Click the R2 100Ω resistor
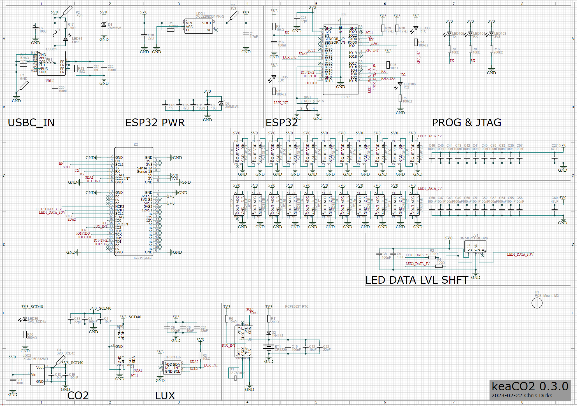Image resolution: width=577 pixels, height=406 pixels. (432, 257)
